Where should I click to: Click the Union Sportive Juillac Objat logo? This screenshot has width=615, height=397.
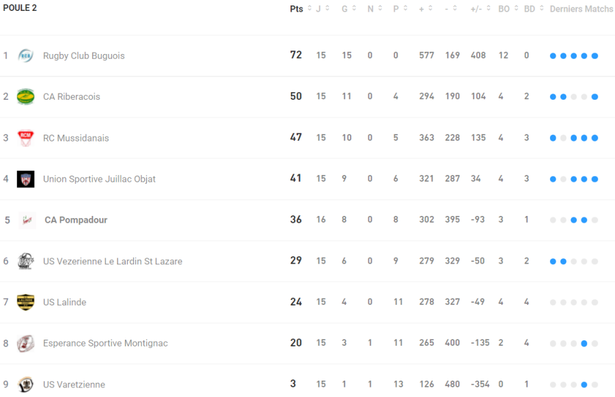point(25,179)
